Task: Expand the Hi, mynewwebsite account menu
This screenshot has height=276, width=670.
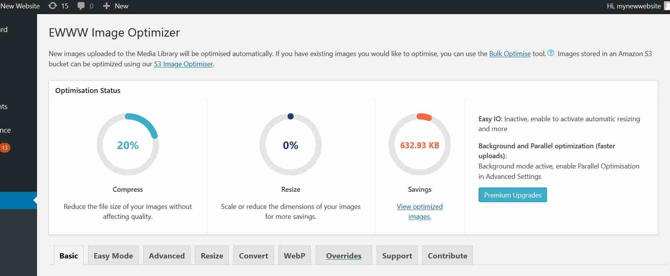Action: tap(634, 6)
